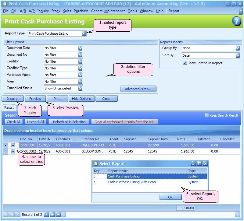Go to previous record in navigator
Screen dimensions: 244x221
point(17,215)
